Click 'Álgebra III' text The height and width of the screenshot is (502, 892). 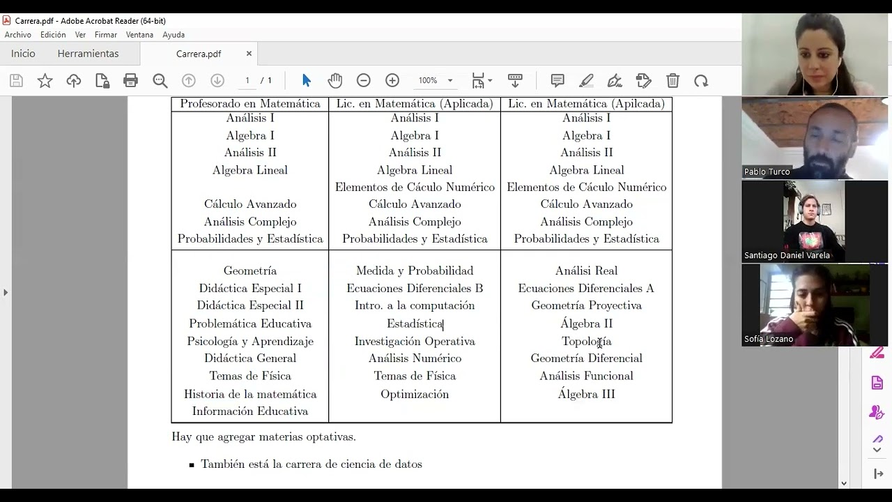coord(586,394)
